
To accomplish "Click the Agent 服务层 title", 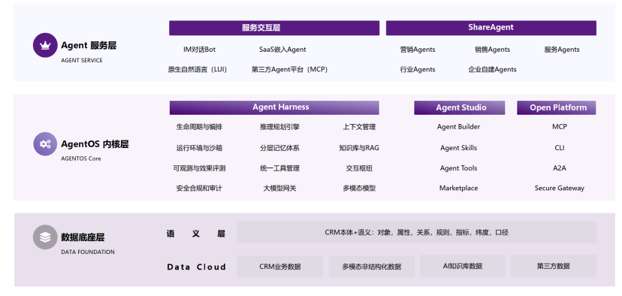I will (89, 45).
